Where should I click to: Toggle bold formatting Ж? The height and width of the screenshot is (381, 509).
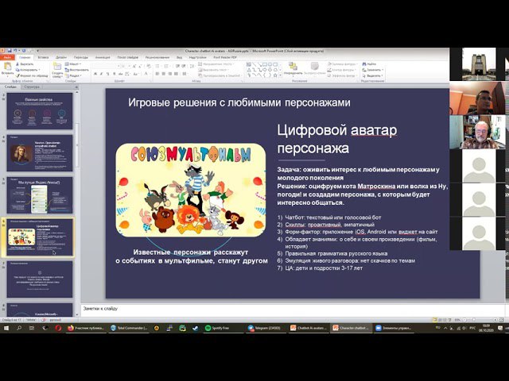[x=95, y=74]
